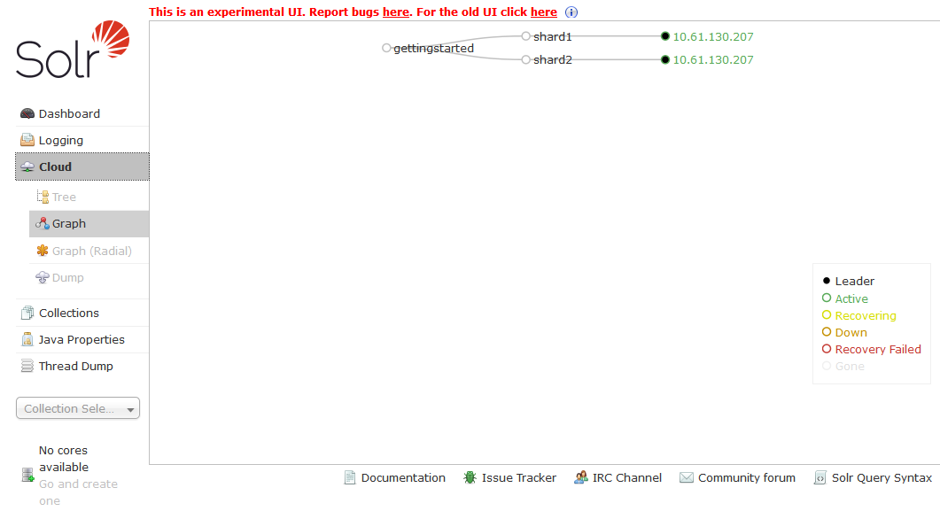940x511 pixels.
Task: Click the Cloud icon in sidebar
Action: [x=27, y=167]
